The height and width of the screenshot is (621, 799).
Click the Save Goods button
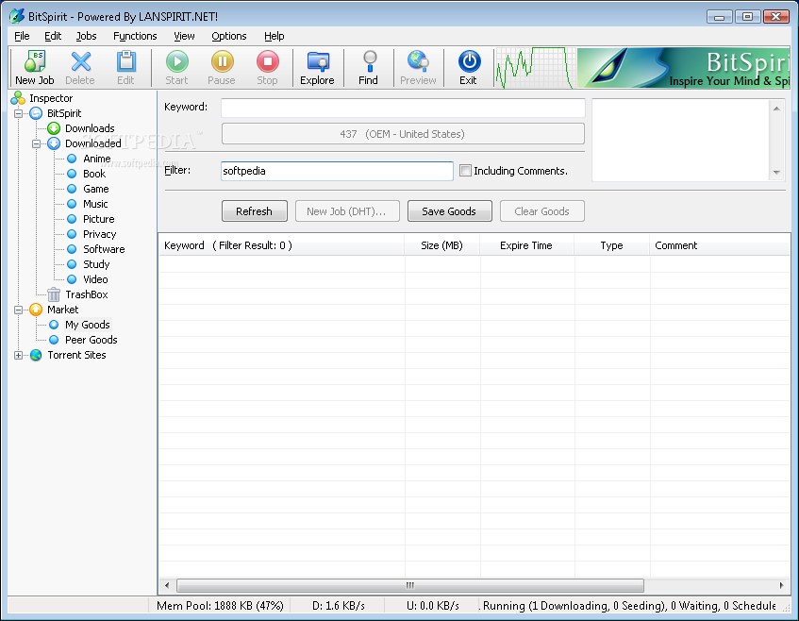click(449, 211)
